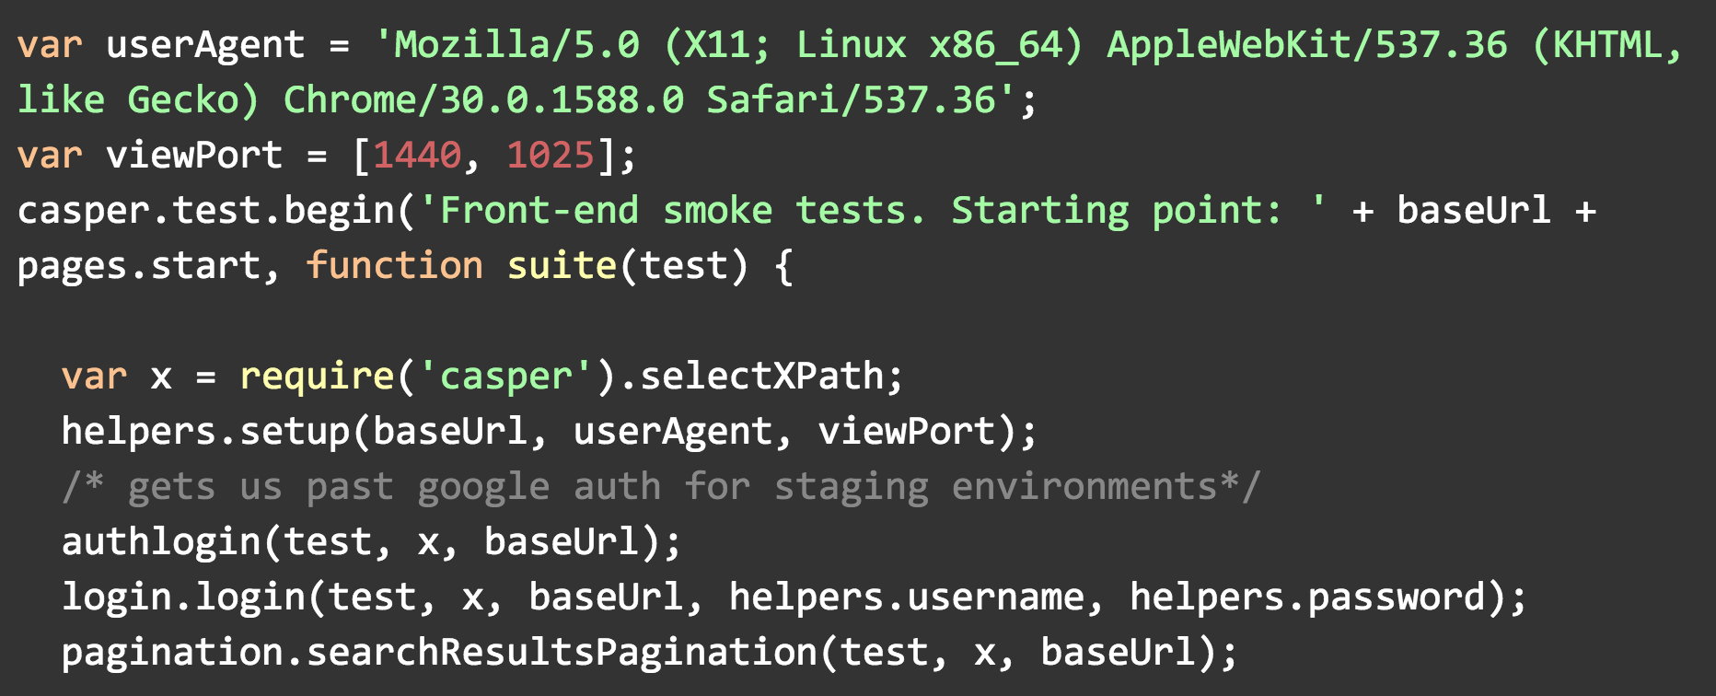Click the casper.test.begin call

coord(206,212)
